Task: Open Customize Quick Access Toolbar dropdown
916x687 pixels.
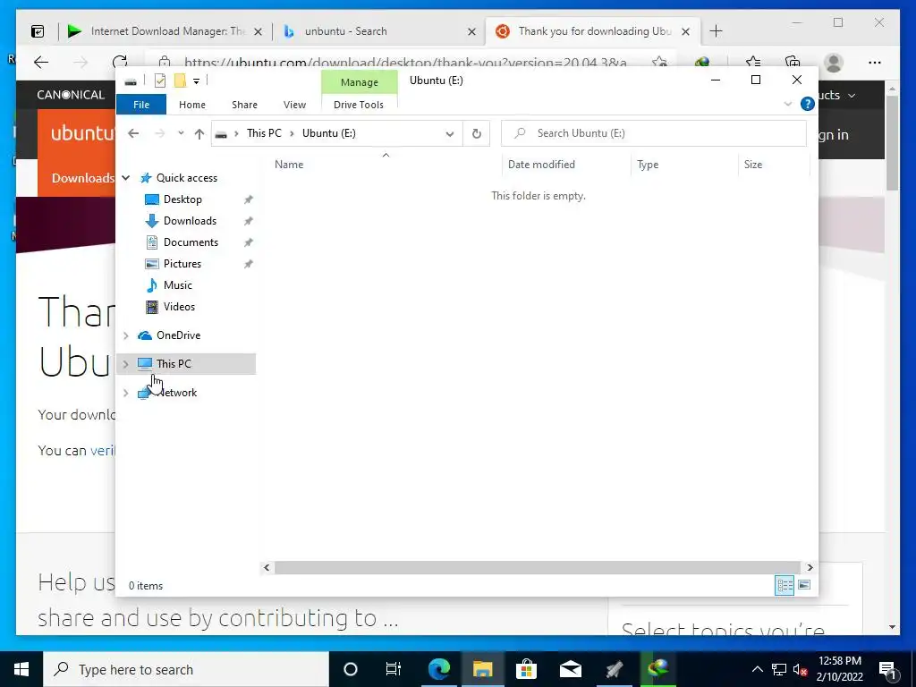Action: 196,81
